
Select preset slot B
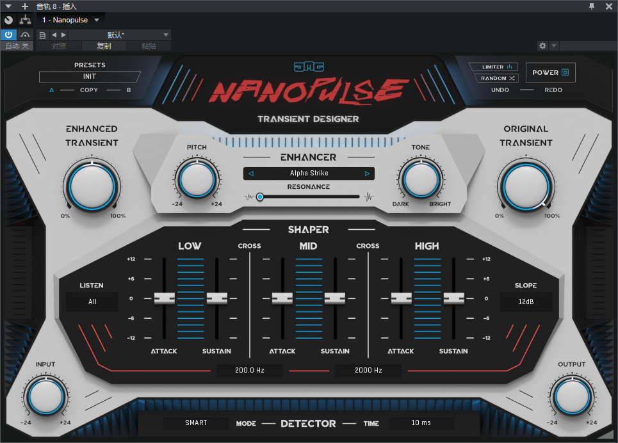(x=129, y=90)
